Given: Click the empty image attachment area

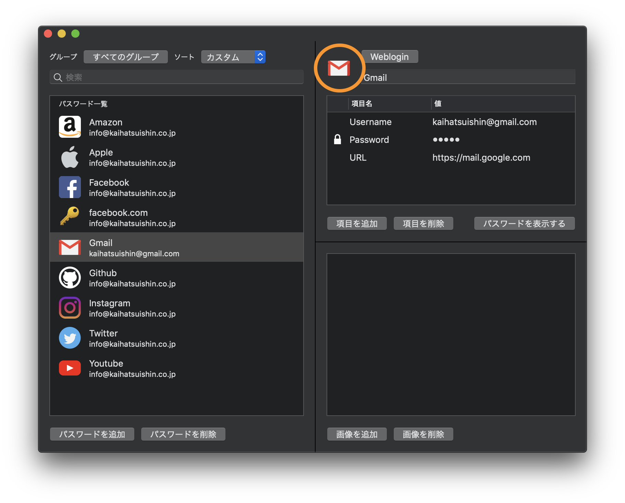Looking at the screenshot, I should click(x=451, y=334).
